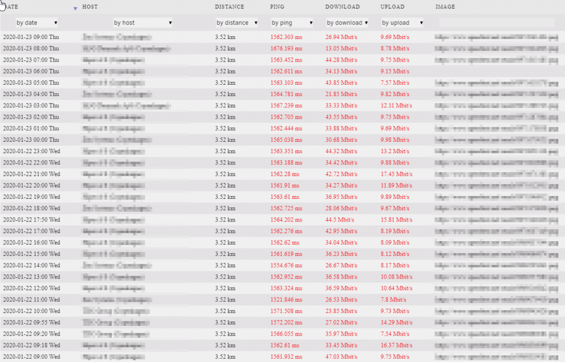This screenshot has height=362, width=565.
Task: Click ping value 1567.239 ms
Action: (286, 106)
